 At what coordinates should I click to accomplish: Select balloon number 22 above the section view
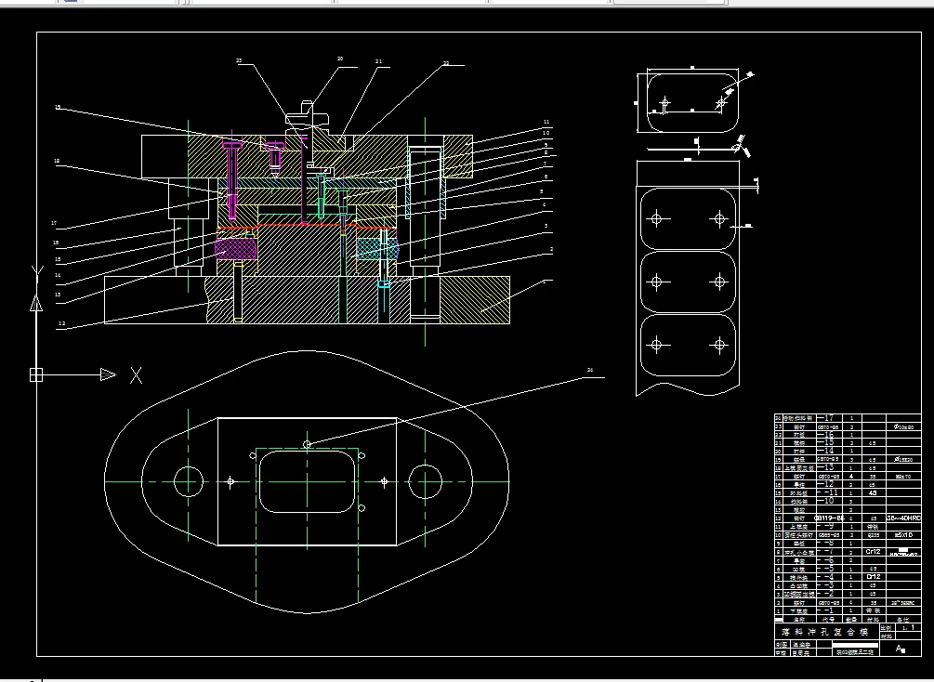[445, 63]
